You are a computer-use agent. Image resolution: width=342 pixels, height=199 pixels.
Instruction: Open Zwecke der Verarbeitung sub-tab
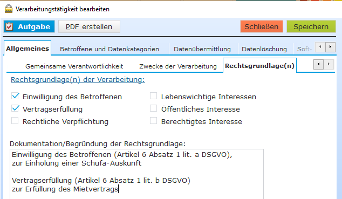tap(178, 66)
